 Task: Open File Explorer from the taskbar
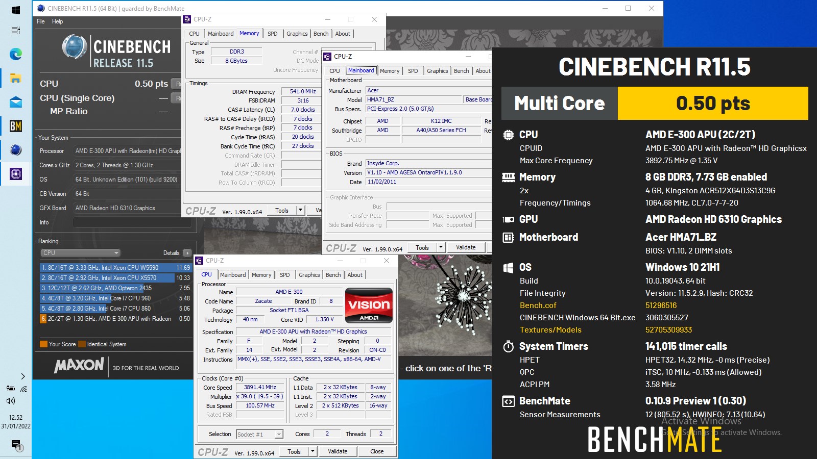pyautogui.click(x=15, y=78)
